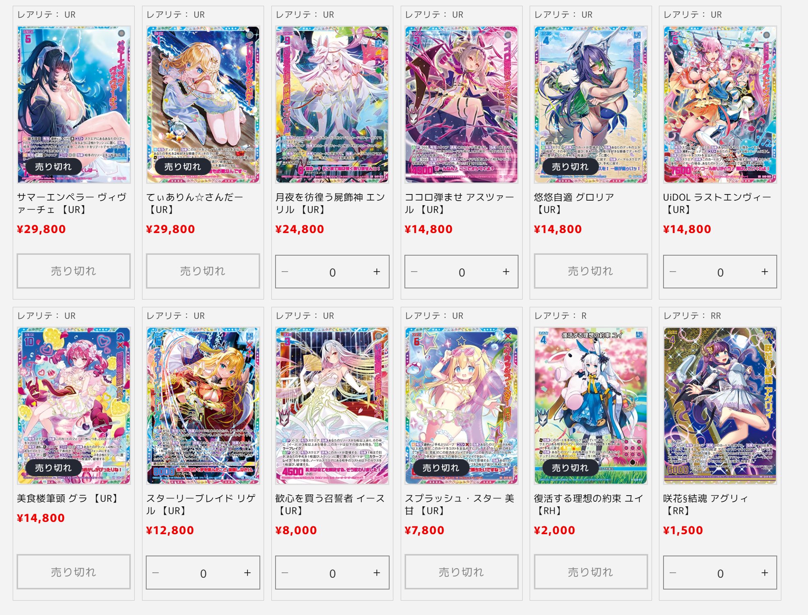Click sold-out button under 復活する理想の約束 ユイ

[x=591, y=572]
